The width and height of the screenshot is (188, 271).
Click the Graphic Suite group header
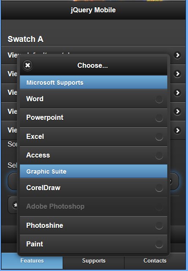coord(94,171)
